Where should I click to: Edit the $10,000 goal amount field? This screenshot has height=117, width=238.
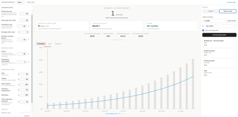point(213,21)
